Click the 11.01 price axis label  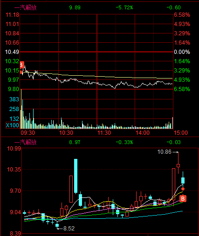click(x=12, y=24)
